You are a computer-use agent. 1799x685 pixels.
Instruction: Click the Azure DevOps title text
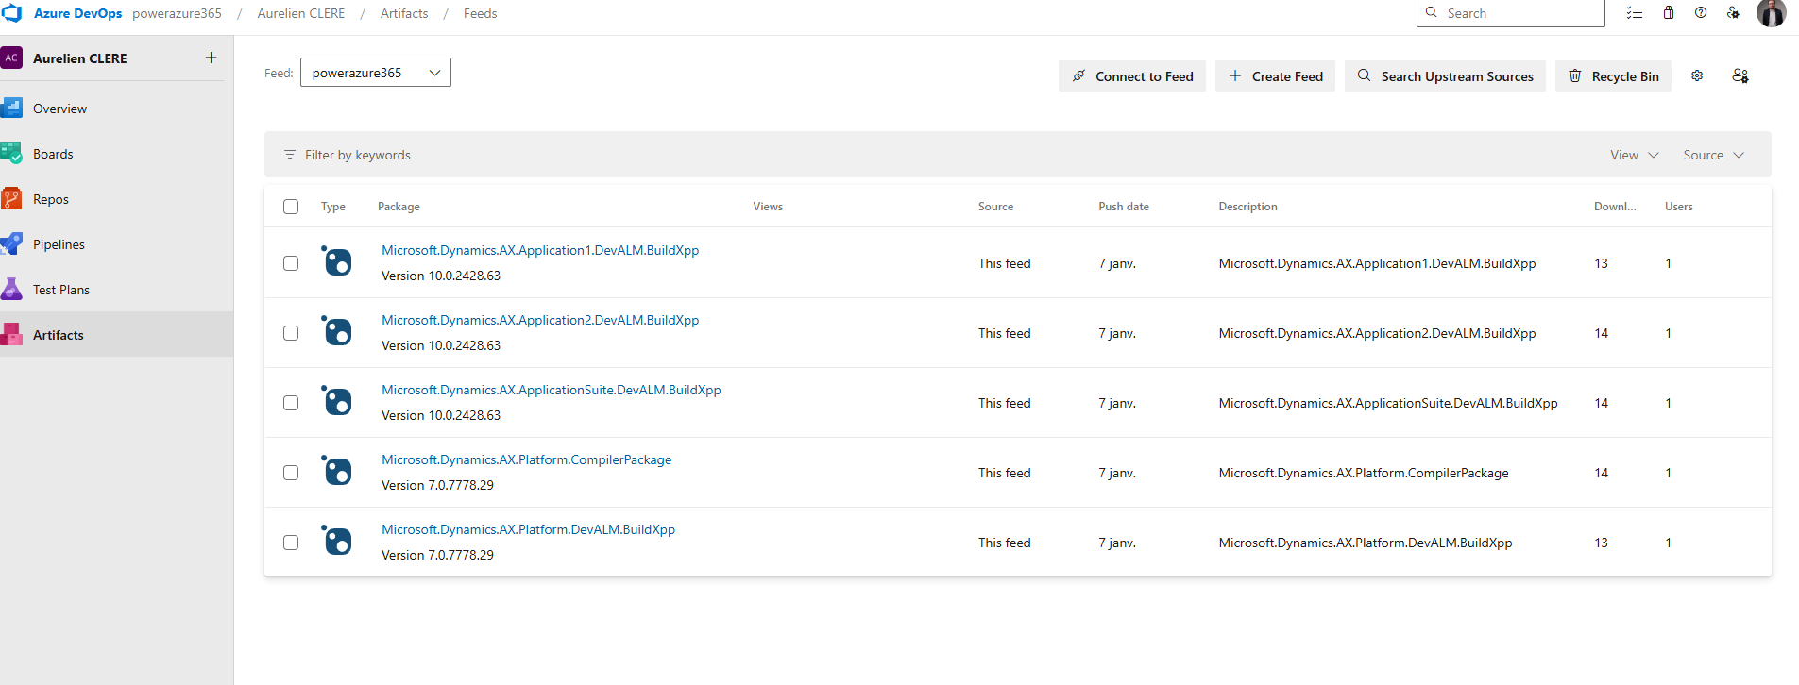tap(77, 13)
